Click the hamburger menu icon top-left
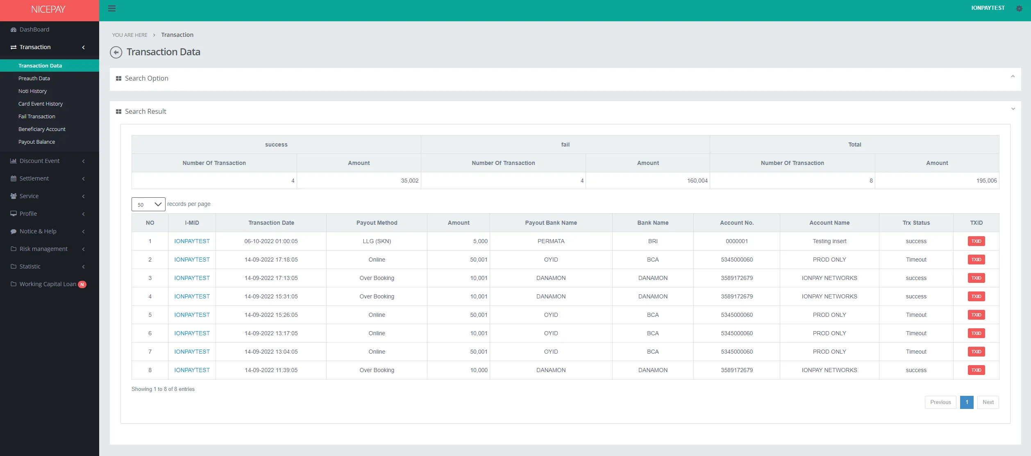1031x456 pixels. [111, 8]
